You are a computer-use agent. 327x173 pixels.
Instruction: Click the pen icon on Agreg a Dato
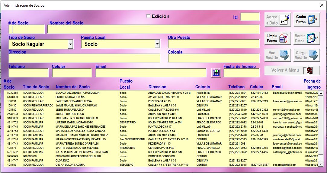pyautogui.click(x=285, y=20)
